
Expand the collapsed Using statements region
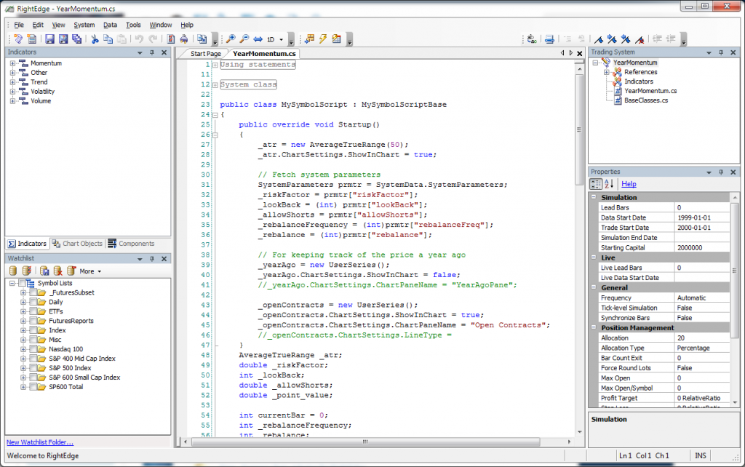pyautogui.click(x=215, y=65)
